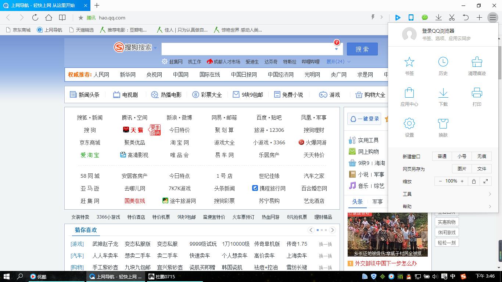Open 腾讯·空间 link
The height and width of the screenshot is (282, 502).
(x=135, y=117)
